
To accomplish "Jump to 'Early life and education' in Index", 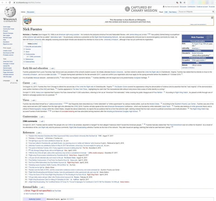I will tap(33, 47).
